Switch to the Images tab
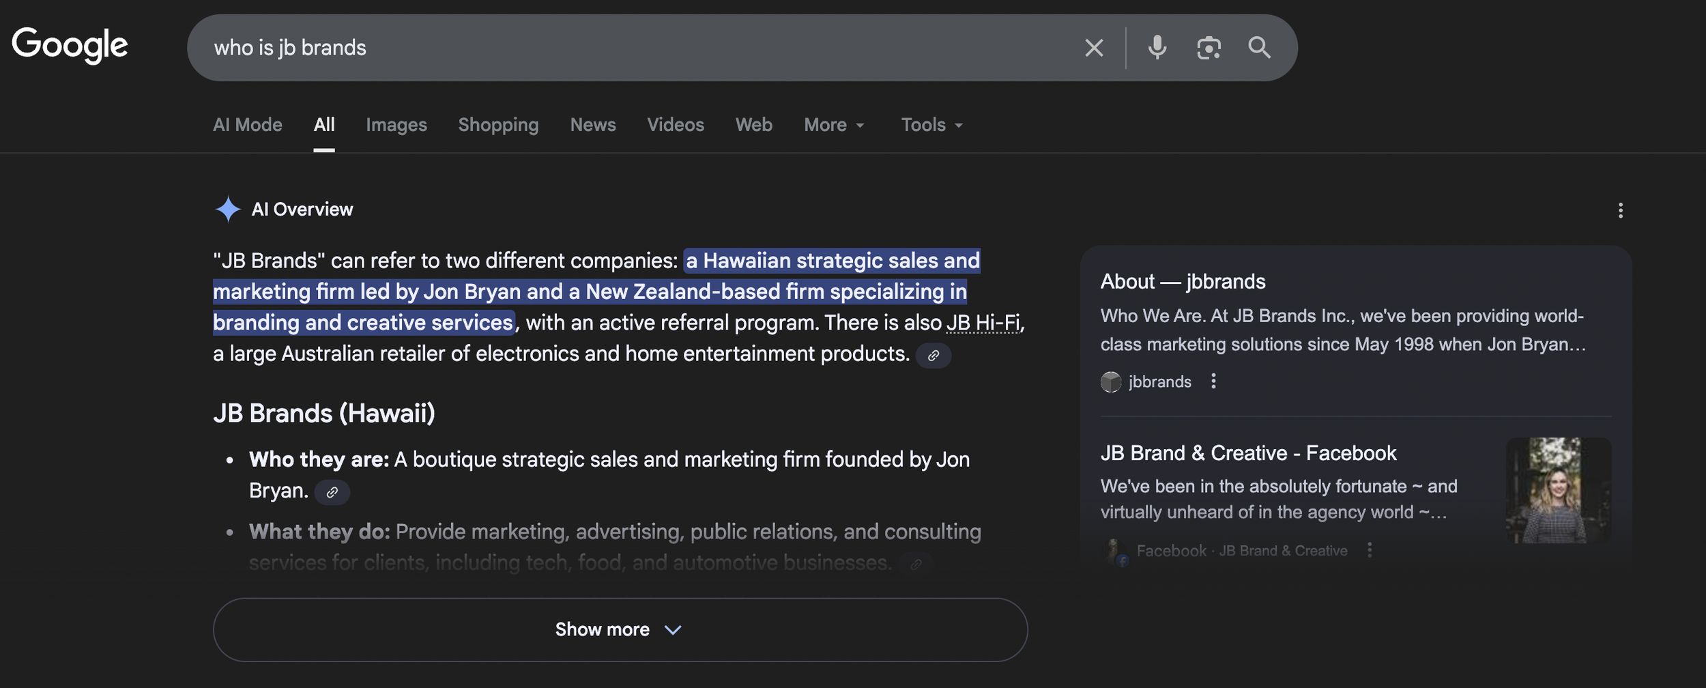The width and height of the screenshot is (1706, 688). (396, 124)
